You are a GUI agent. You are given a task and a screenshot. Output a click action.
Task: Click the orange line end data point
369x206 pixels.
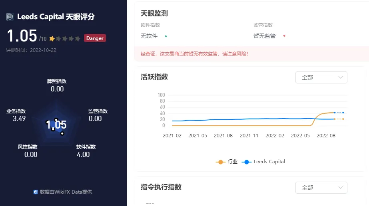tap(343, 119)
